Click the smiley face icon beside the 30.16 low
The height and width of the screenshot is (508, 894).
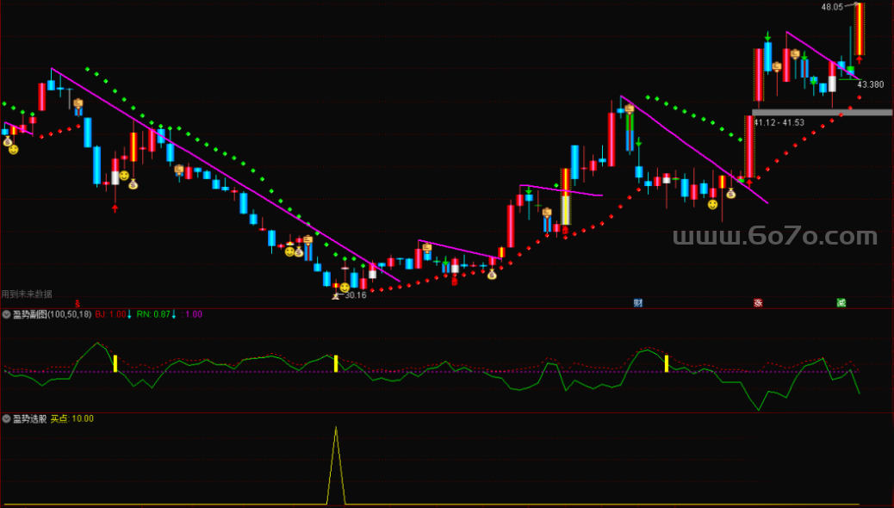point(345,287)
